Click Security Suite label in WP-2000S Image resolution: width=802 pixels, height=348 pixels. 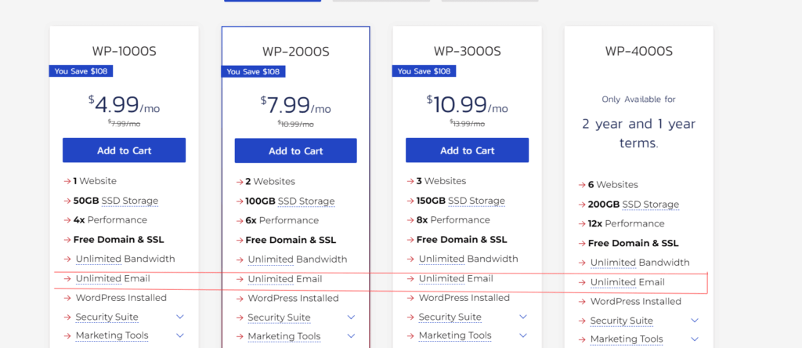(280, 317)
